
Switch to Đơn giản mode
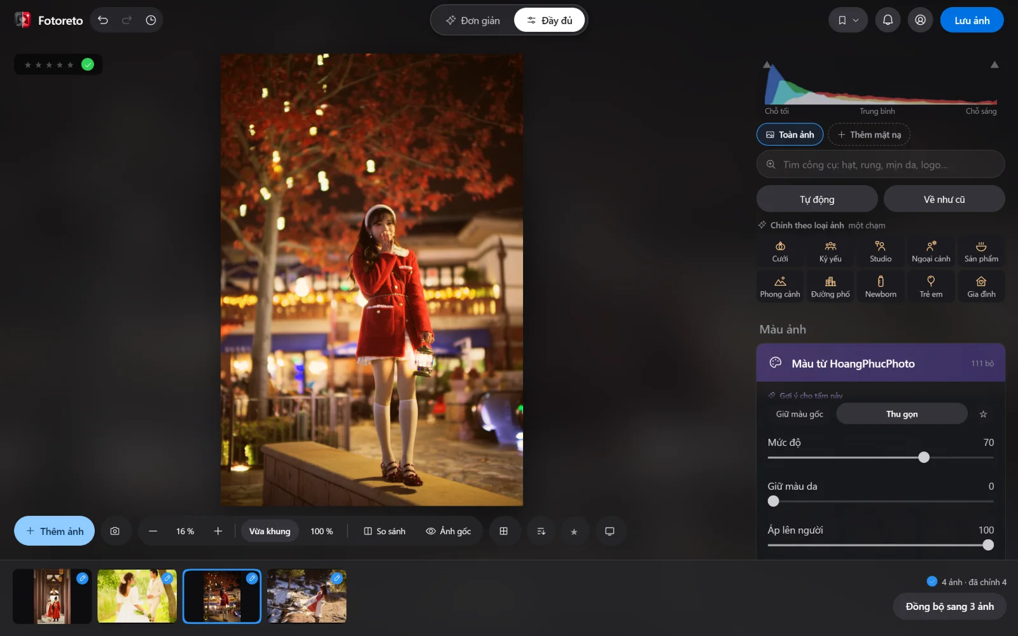(x=473, y=20)
